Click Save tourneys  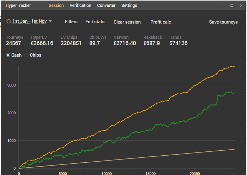click(x=223, y=22)
